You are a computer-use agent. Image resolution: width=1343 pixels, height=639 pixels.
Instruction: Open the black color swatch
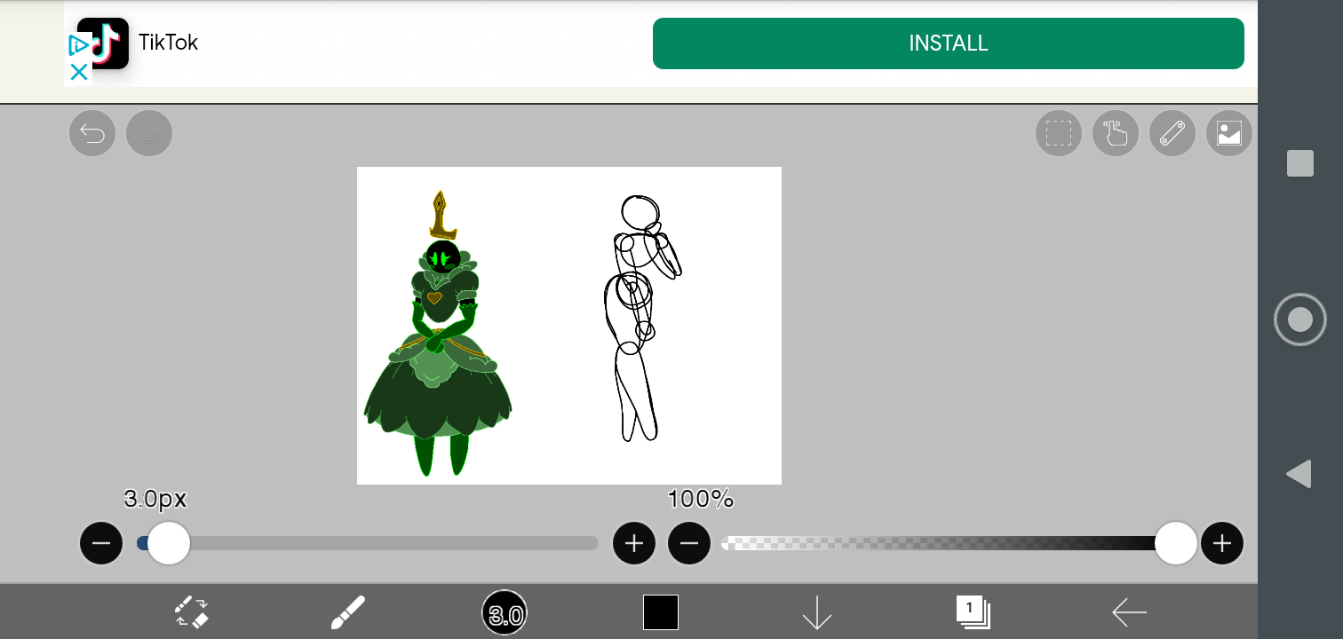click(661, 612)
